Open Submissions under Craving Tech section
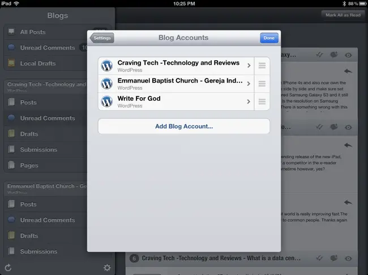The height and width of the screenshot is (275, 368). click(x=46, y=149)
